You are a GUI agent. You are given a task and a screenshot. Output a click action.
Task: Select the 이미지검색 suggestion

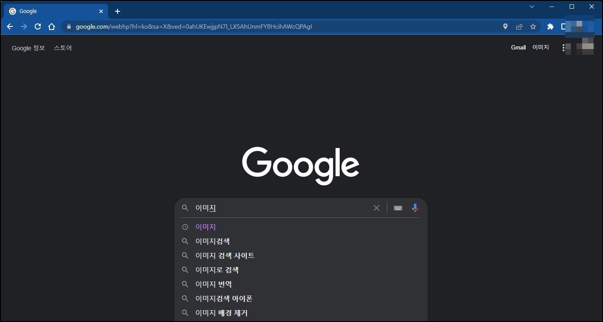click(x=301, y=241)
